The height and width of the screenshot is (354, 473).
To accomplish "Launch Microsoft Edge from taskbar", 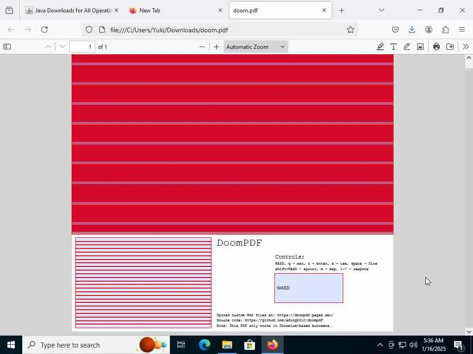I will pyautogui.click(x=204, y=345).
